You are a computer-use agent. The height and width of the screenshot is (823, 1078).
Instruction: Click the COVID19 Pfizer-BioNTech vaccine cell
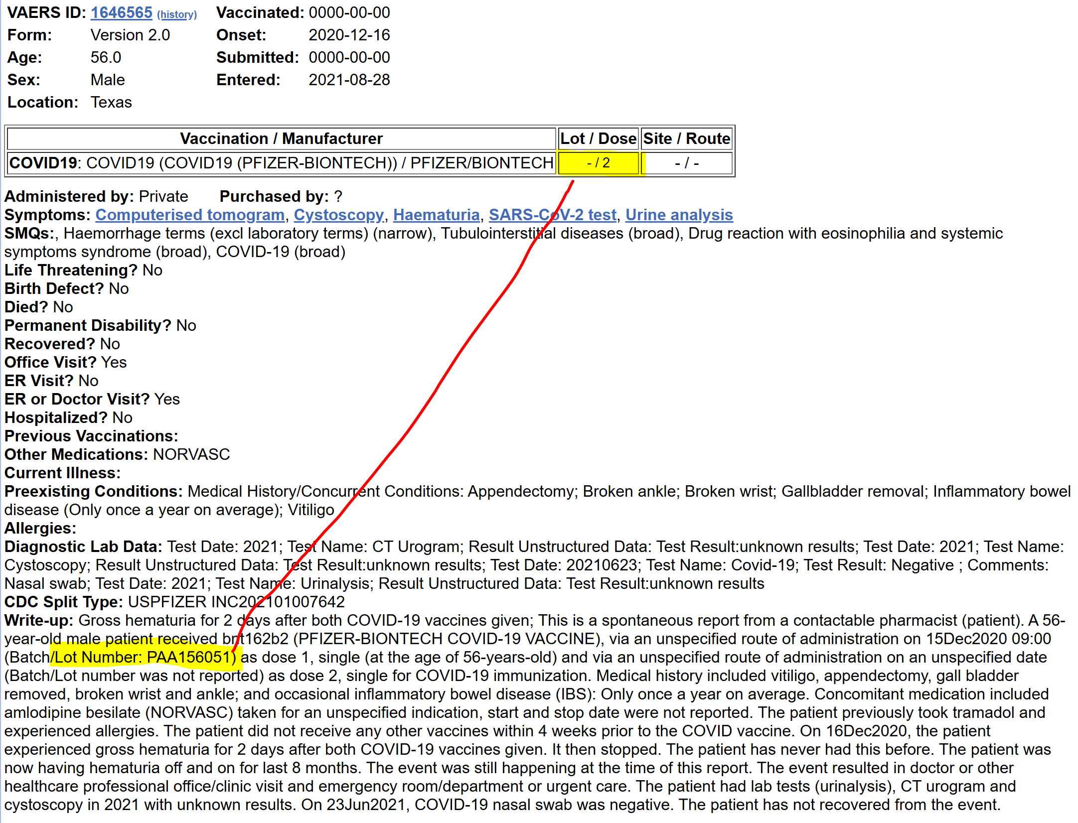(281, 163)
